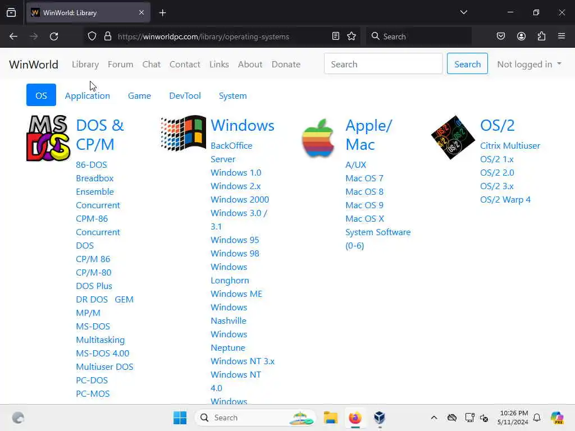The width and height of the screenshot is (575, 431).
Task: Open the Firefox account icon
Action: (x=521, y=36)
